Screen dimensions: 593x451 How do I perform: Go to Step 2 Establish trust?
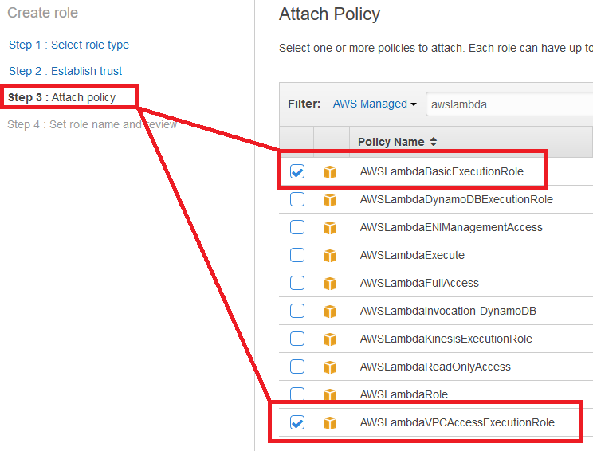65,71
